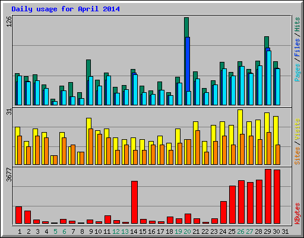Click the day 23 label on the x-axis

[x=214, y=231]
